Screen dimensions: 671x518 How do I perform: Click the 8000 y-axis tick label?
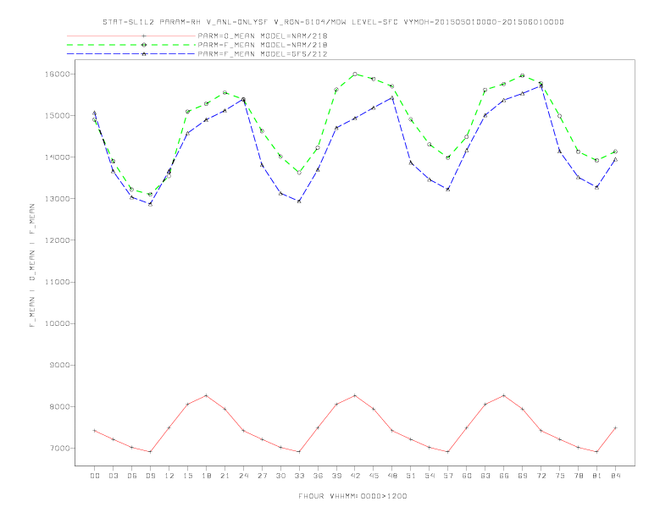coord(59,407)
